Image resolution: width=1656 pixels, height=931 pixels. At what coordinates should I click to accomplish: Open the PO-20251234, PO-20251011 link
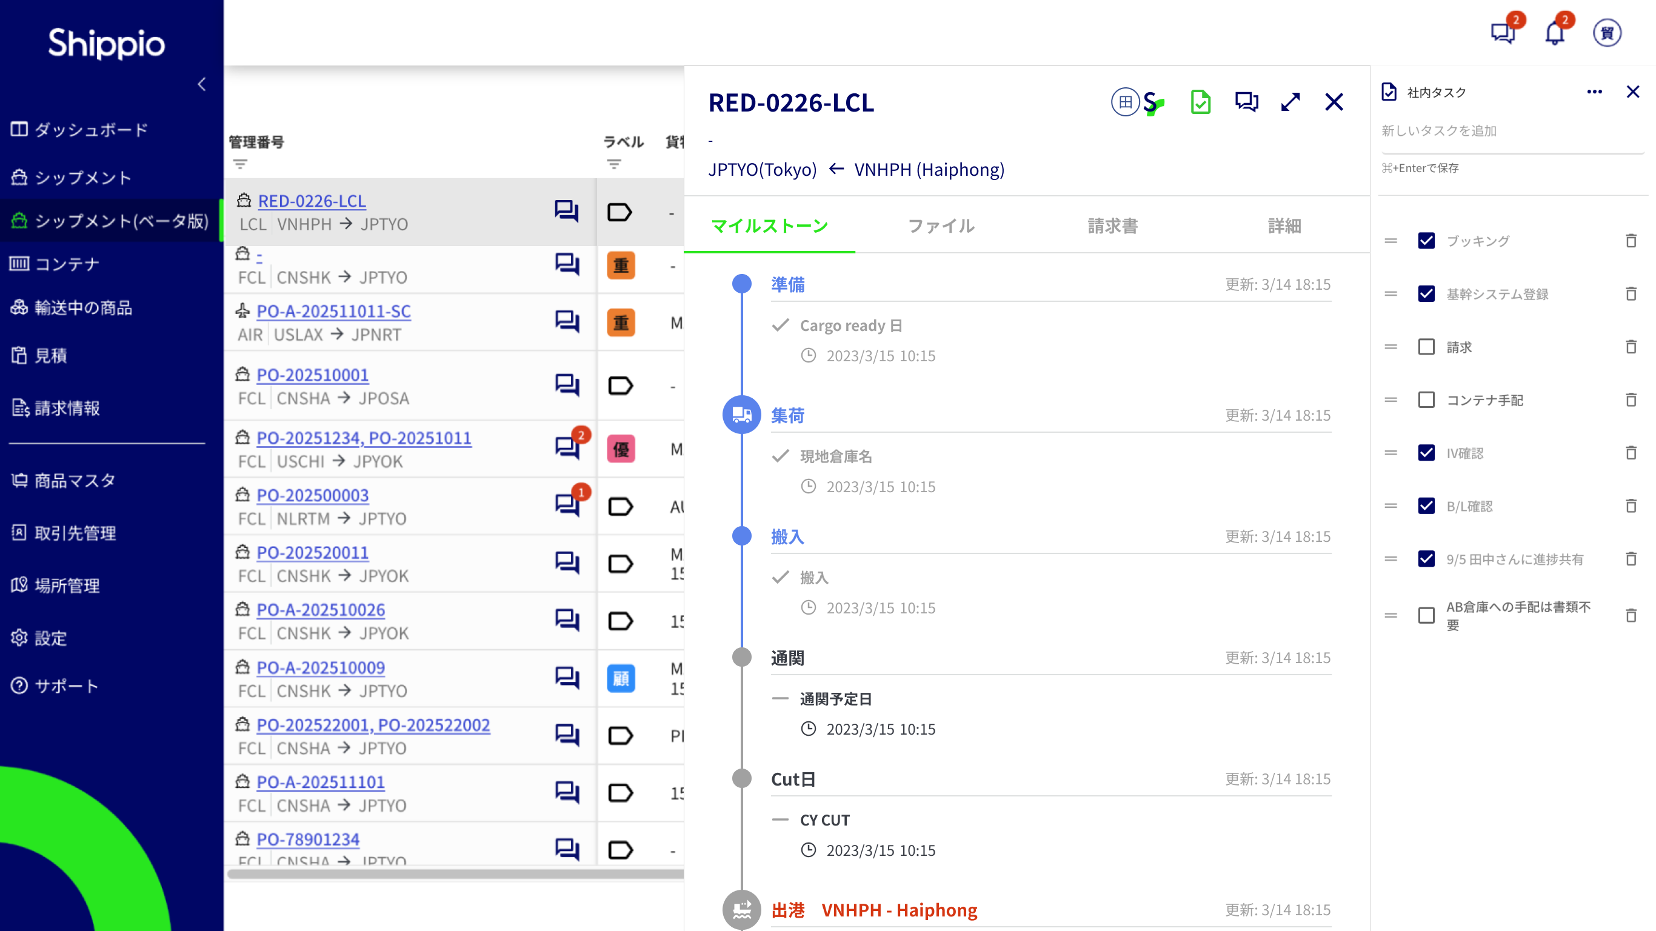click(364, 438)
